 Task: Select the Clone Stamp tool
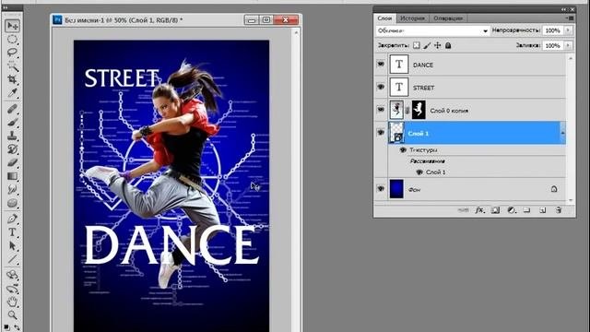coord(12,136)
